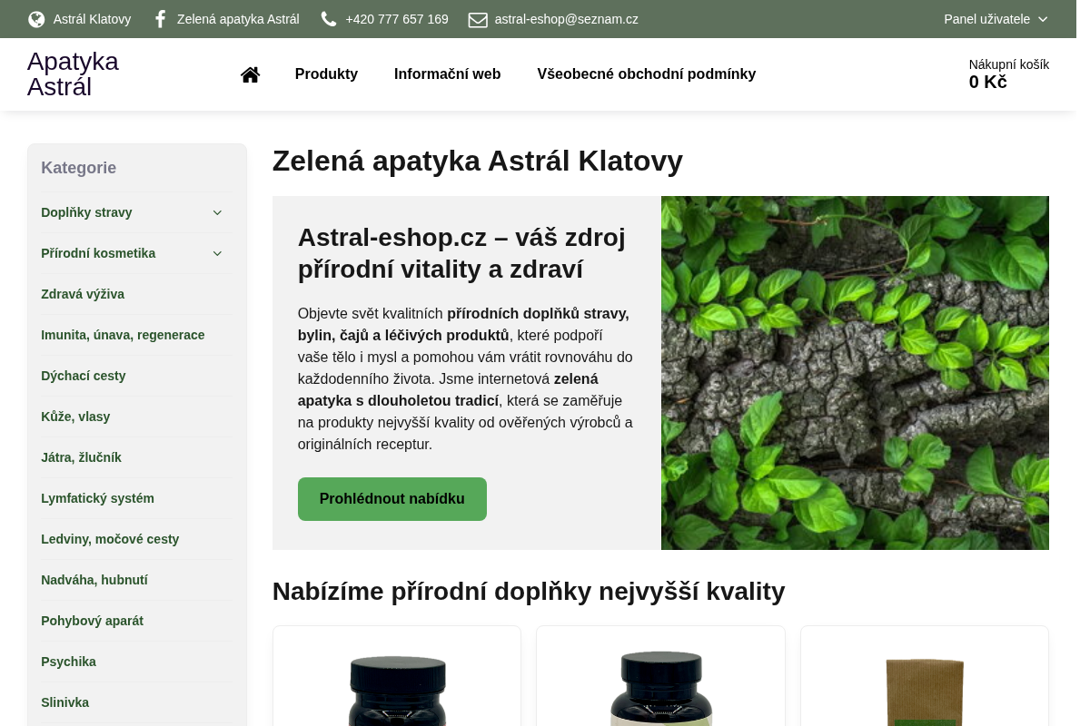Click the 0 Kč cart total

point(987,82)
